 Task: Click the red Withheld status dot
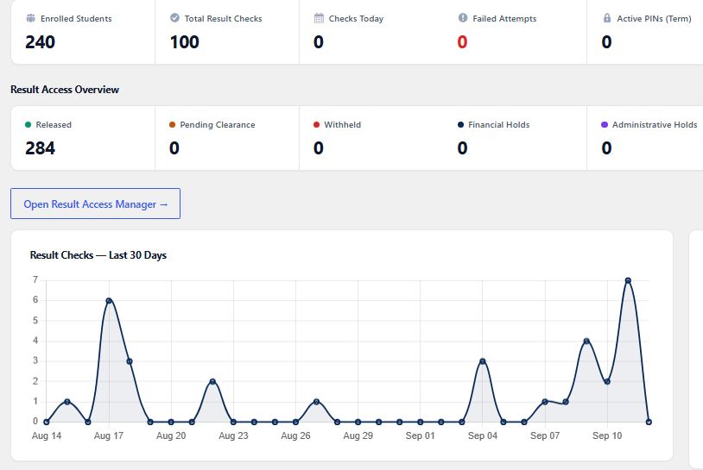coord(317,124)
